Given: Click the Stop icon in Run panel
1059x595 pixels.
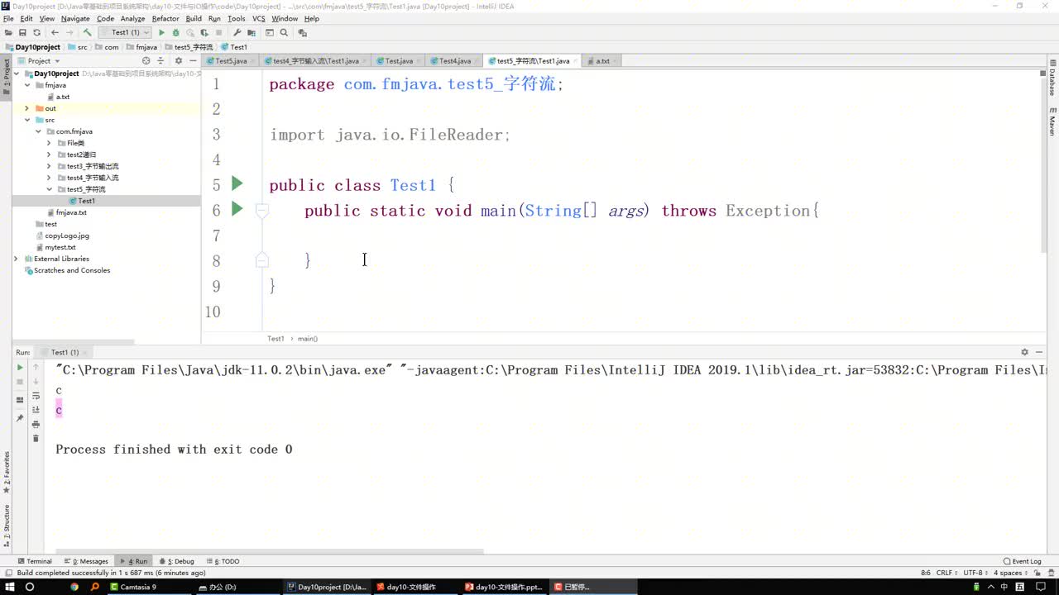Looking at the screenshot, I should 20,382.
